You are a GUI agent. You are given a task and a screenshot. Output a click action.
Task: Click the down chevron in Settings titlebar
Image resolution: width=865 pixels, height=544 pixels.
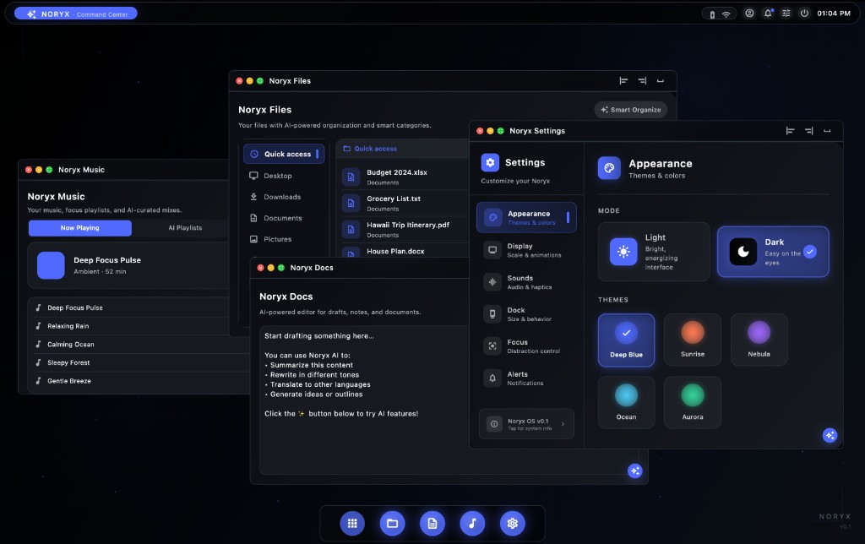828,131
